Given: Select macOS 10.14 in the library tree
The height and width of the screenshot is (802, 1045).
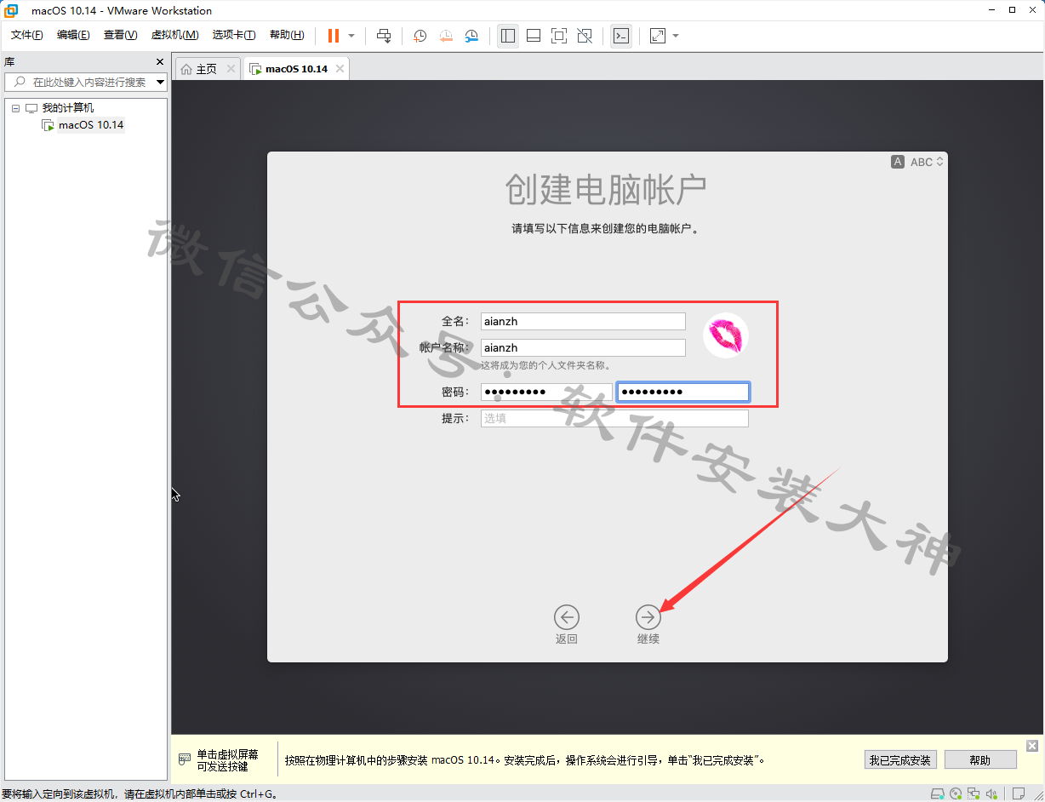Looking at the screenshot, I should pos(91,125).
